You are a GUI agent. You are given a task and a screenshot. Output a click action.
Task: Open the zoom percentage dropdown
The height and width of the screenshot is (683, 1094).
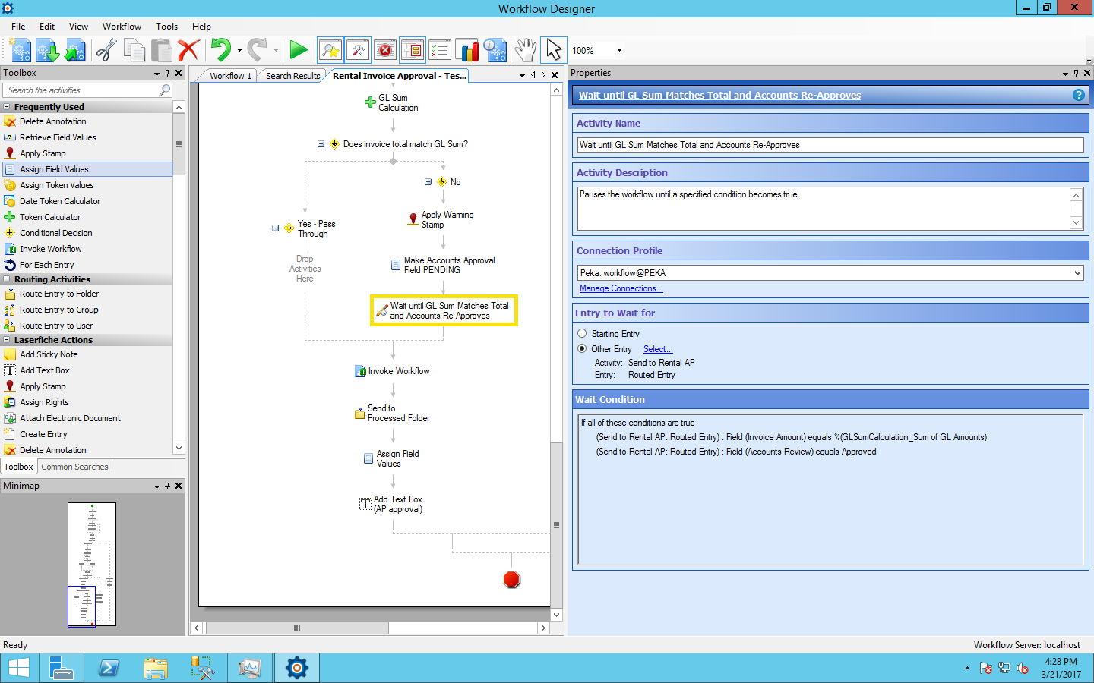click(x=619, y=51)
